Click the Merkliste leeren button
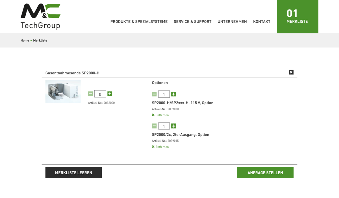This screenshot has width=339, height=198. 73,173
